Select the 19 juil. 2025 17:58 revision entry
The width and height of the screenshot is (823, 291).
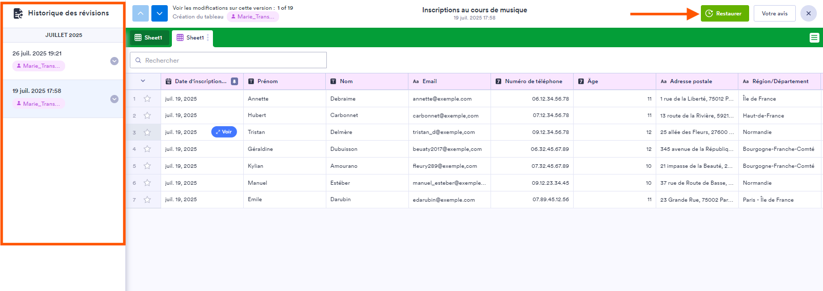click(x=64, y=99)
